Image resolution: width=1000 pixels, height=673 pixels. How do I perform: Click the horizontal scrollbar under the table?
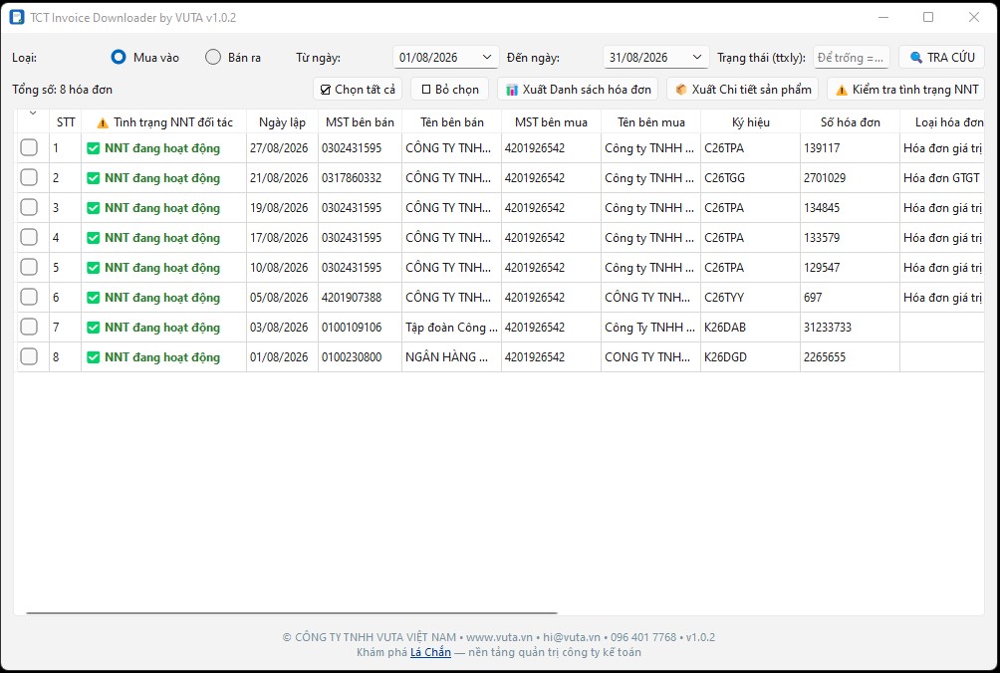pyautogui.click(x=292, y=613)
